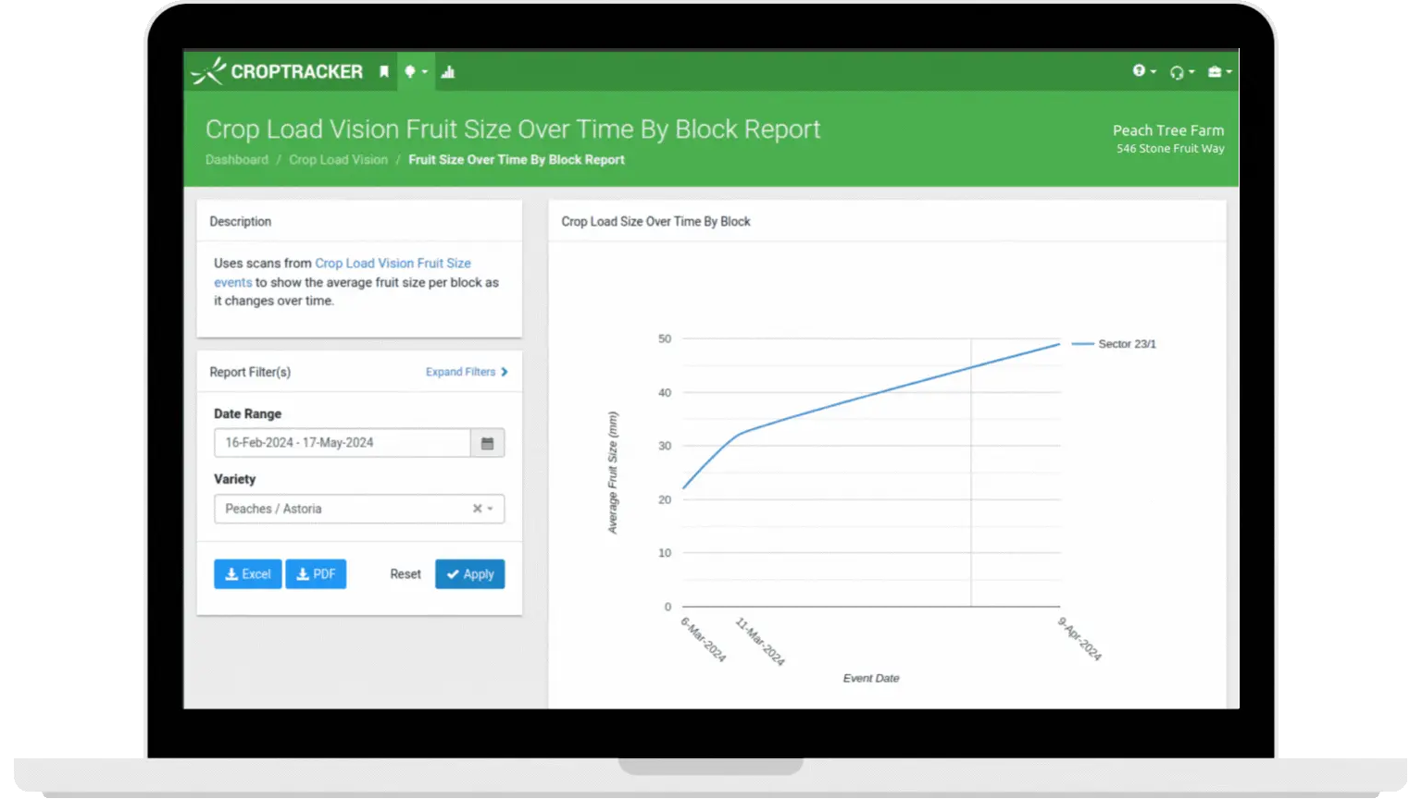The width and height of the screenshot is (1422, 799).
Task: Click the Variety field label
Action: [x=235, y=479]
